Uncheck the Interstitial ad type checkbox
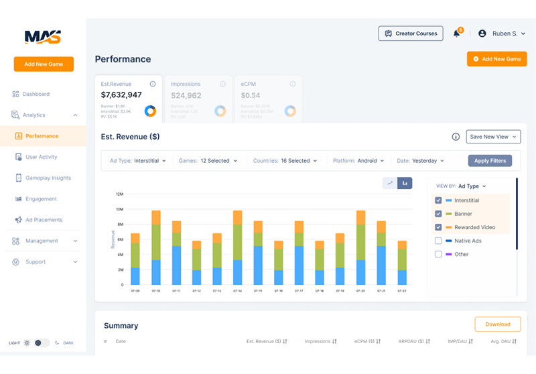 point(438,200)
